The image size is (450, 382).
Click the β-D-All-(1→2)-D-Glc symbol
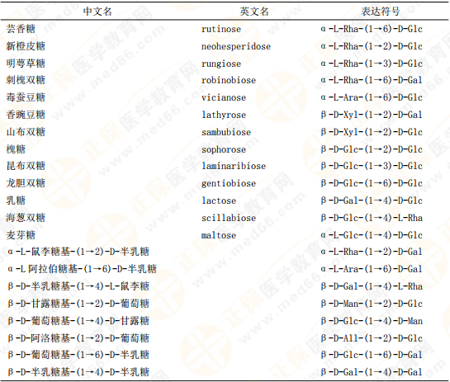(372, 337)
